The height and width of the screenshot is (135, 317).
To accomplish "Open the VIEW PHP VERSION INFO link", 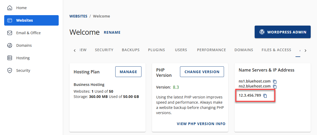I will pos(201,124).
